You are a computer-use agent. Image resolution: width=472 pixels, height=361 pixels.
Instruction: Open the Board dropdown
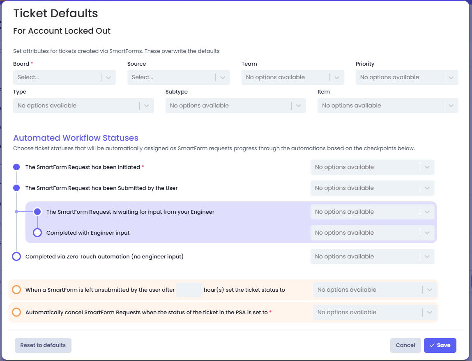[64, 77]
